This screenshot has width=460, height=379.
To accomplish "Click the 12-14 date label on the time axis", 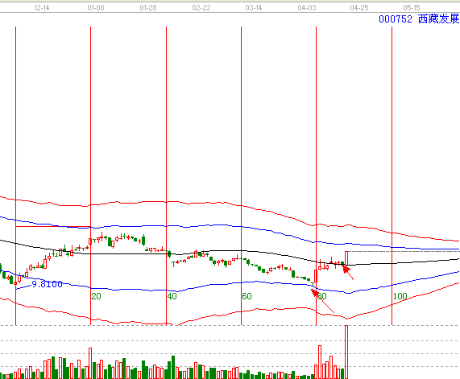I will [42, 8].
